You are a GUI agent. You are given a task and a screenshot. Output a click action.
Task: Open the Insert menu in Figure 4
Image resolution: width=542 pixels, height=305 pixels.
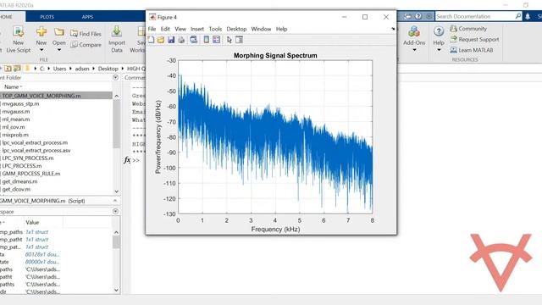(197, 29)
